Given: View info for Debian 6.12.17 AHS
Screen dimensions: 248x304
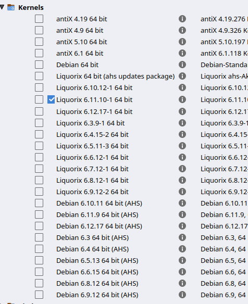Looking at the screenshot, I should coord(182,226).
